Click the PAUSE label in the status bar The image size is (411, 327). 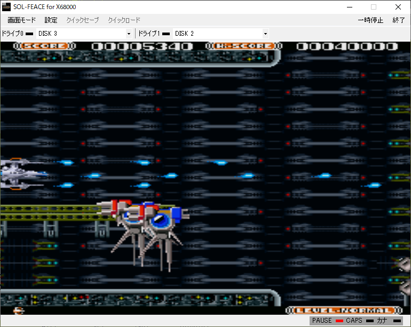pyautogui.click(x=322, y=321)
